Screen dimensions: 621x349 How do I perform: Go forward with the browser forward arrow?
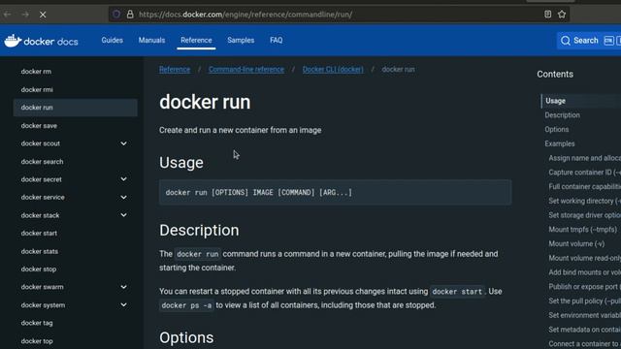25,15
